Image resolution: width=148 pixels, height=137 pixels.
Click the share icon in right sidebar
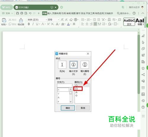pos(143,75)
